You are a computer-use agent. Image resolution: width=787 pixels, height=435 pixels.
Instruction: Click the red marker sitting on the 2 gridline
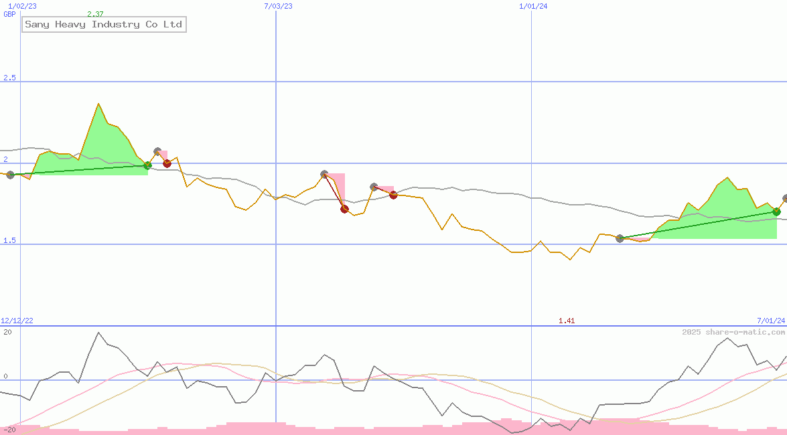click(x=167, y=163)
